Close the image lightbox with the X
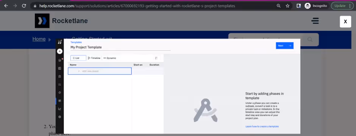This screenshot has width=356, height=136. click(x=345, y=22)
